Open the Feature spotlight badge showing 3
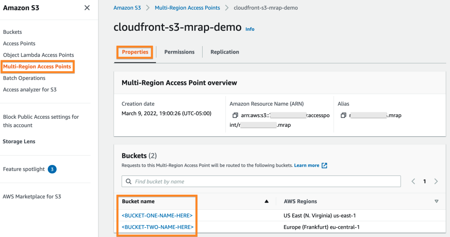The image size is (450, 237). 52,169
